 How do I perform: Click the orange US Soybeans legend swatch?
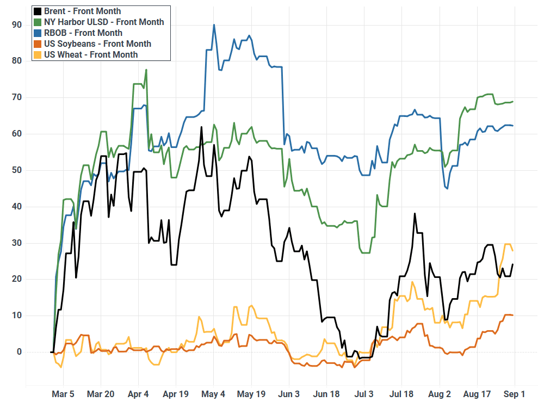tap(38, 44)
